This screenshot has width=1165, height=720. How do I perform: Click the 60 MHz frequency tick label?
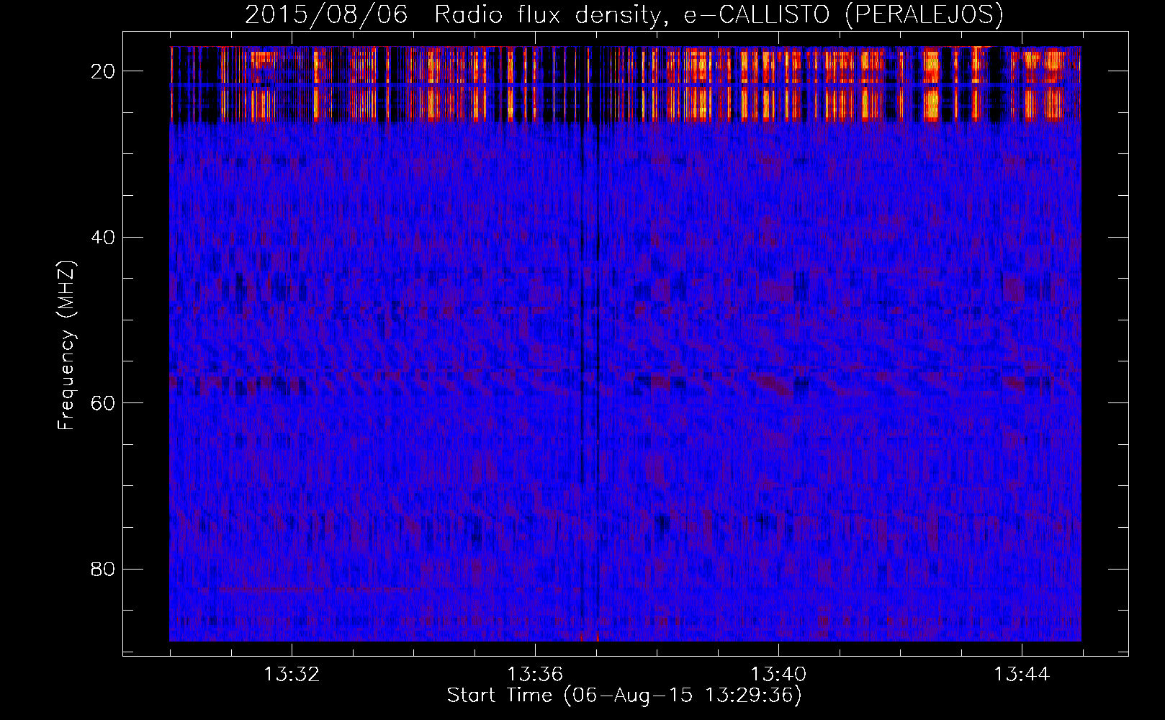point(103,403)
